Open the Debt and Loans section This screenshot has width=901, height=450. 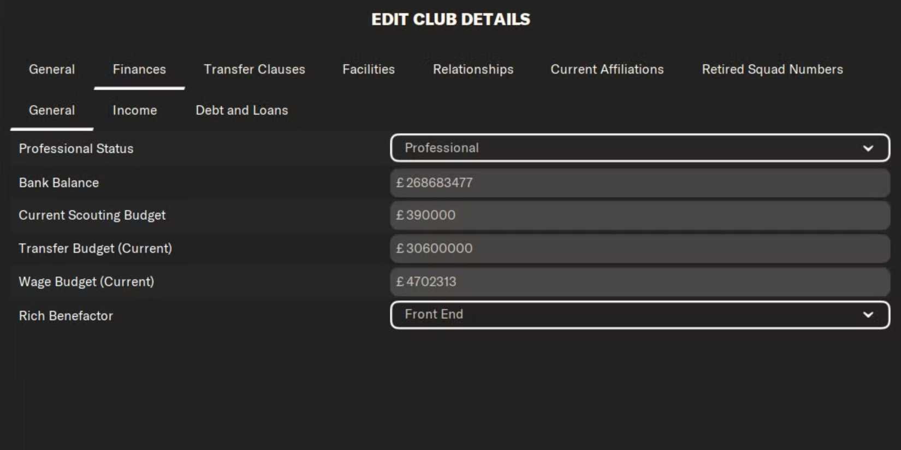(x=242, y=110)
